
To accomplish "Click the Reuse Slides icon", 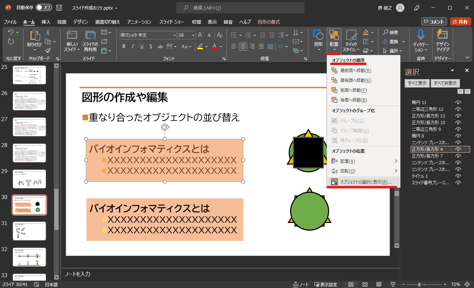I will pyautogui.click(x=90, y=35).
